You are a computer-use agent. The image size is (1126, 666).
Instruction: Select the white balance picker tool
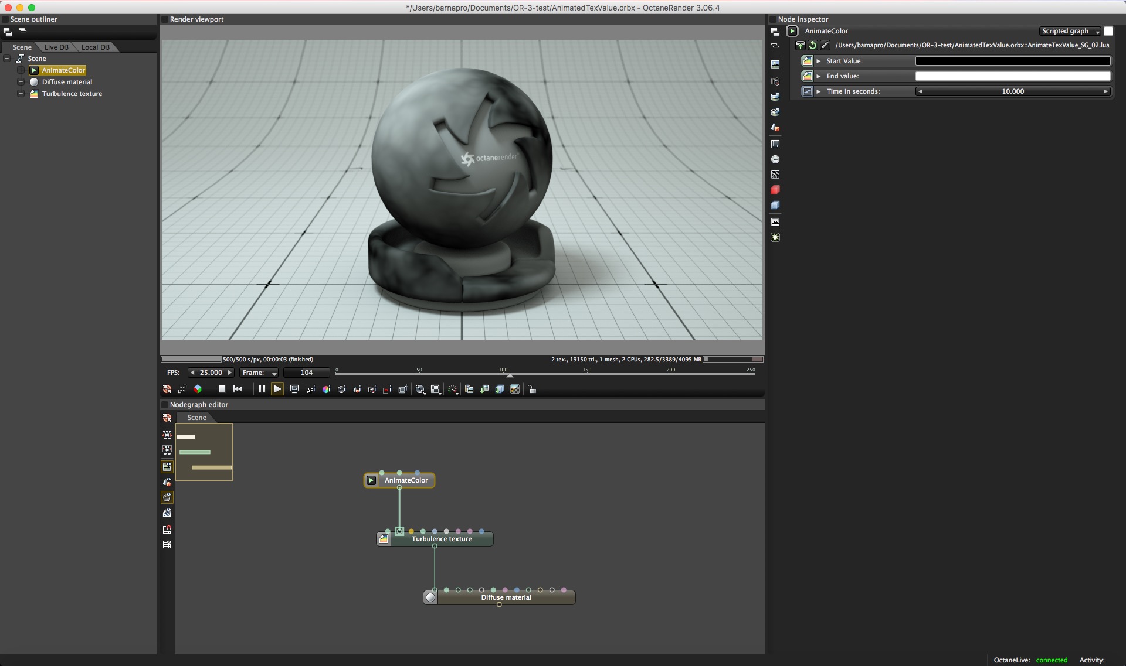click(x=326, y=390)
